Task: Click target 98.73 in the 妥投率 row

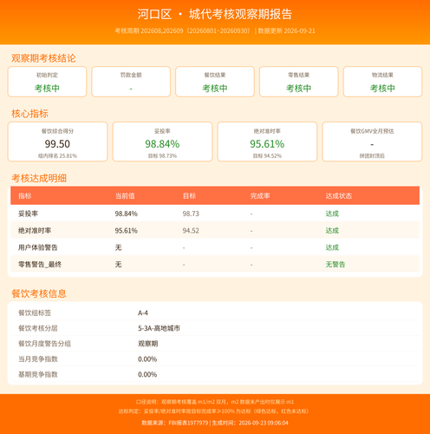Action: pyautogui.click(x=191, y=214)
